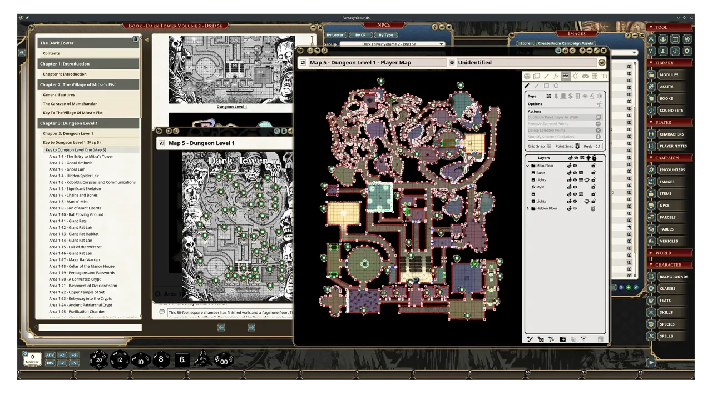This screenshot has width=712, height=400.
Task: Choose the straight line draw mode
Action: [537, 86]
